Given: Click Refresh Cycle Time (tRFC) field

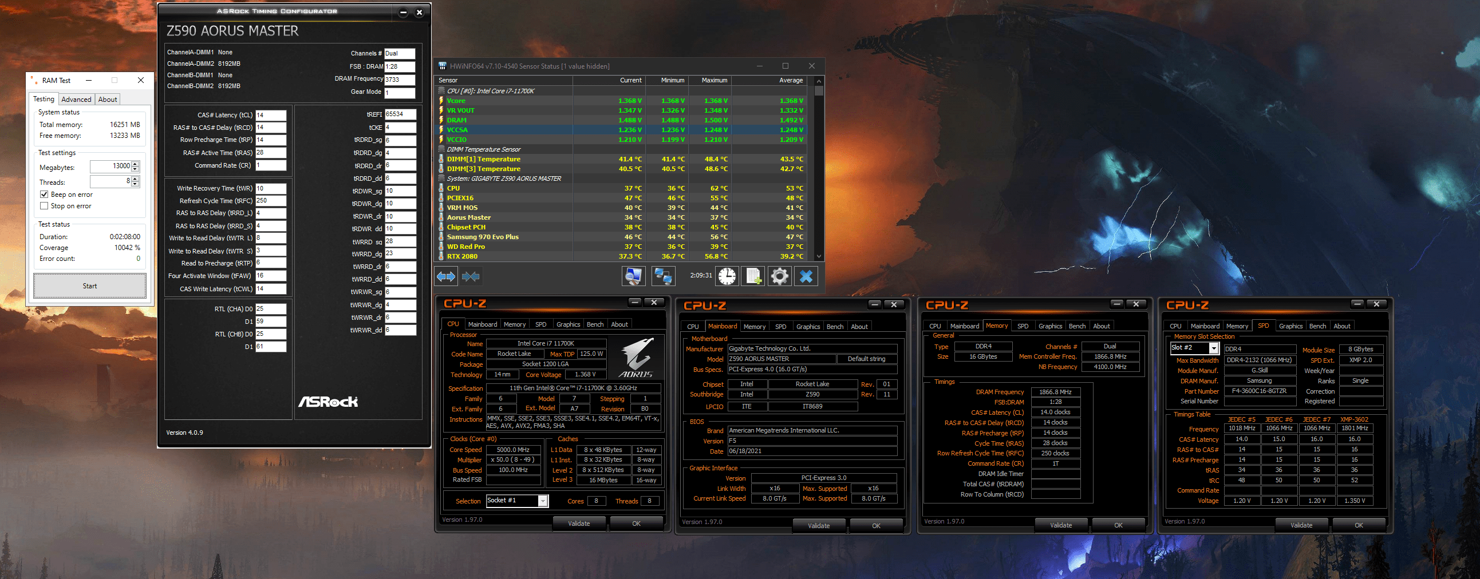Looking at the screenshot, I should pos(271,201).
